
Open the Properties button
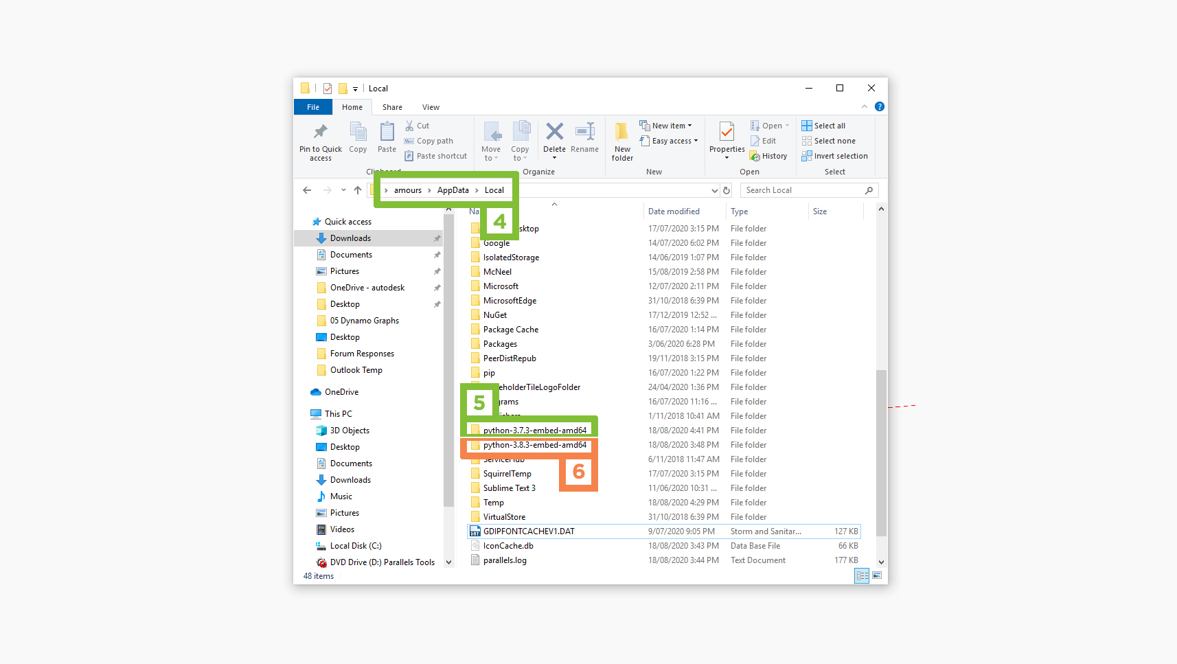click(727, 141)
